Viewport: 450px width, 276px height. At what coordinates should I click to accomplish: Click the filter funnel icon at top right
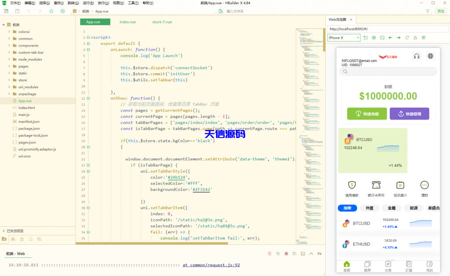click(428, 11)
